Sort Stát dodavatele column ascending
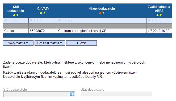Screen dimensions: 176x101 point(14,15)
